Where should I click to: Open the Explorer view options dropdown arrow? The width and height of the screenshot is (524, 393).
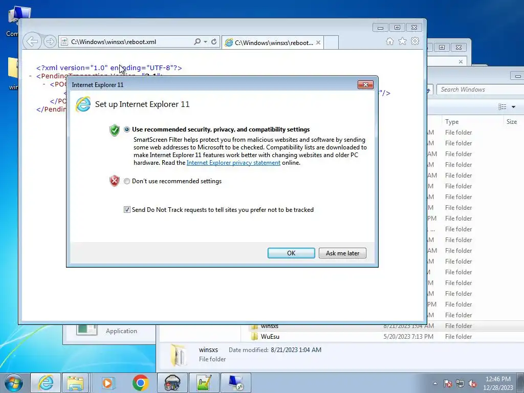[x=513, y=107]
